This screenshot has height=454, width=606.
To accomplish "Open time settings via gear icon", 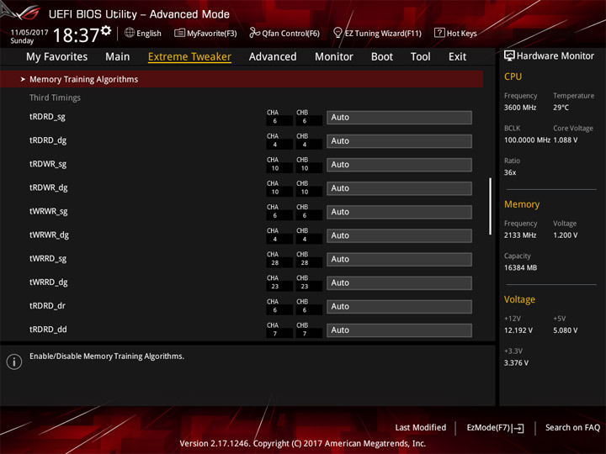I will pyautogui.click(x=106, y=30).
